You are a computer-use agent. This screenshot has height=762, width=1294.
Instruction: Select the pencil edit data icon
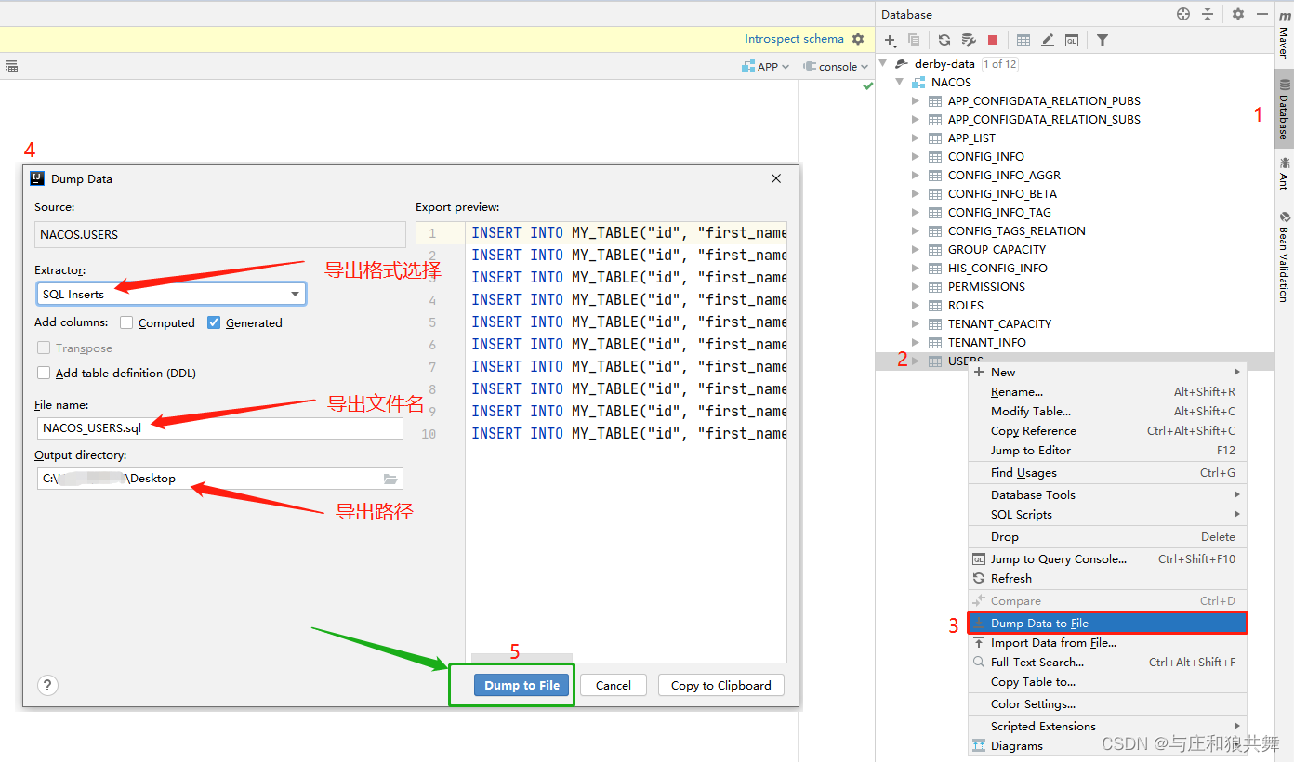[x=1048, y=39]
